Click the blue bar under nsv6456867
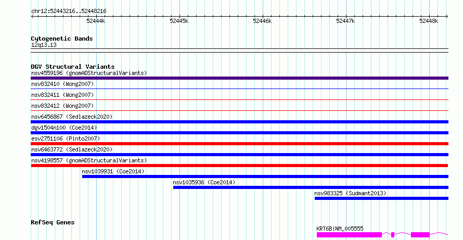 239,122
